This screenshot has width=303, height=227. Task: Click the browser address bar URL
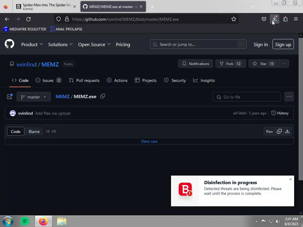pos(125,19)
